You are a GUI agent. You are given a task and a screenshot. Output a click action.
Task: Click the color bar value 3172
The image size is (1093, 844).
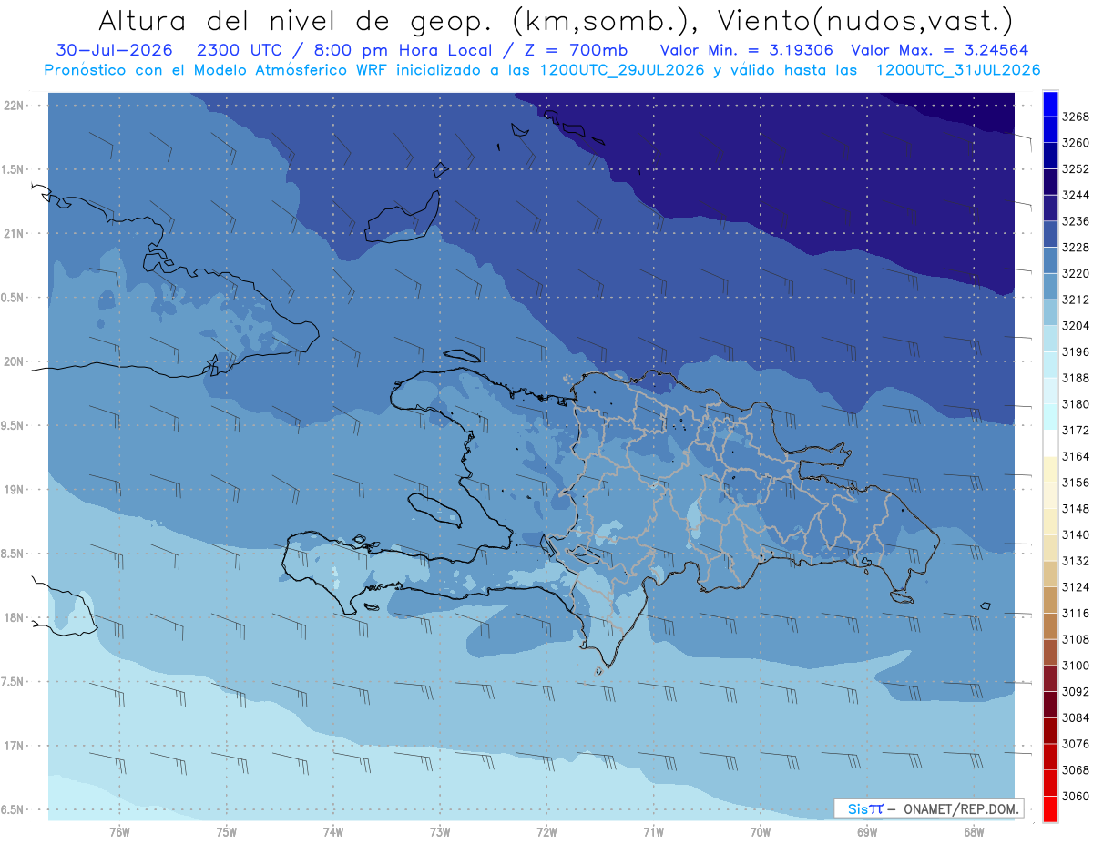click(1076, 430)
